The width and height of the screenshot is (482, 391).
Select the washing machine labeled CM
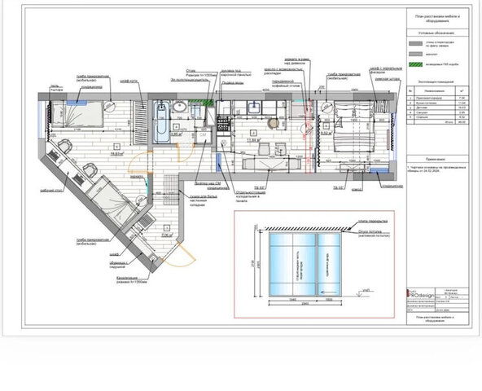(203, 135)
